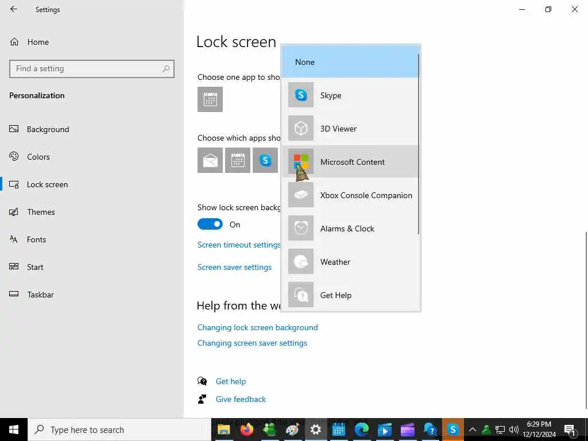Click the search magnifier in Find a setting
This screenshot has height=441, width=588.
tap(166, 69)
